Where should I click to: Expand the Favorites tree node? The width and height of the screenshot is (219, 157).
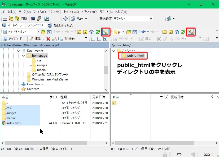click(18, 89)
